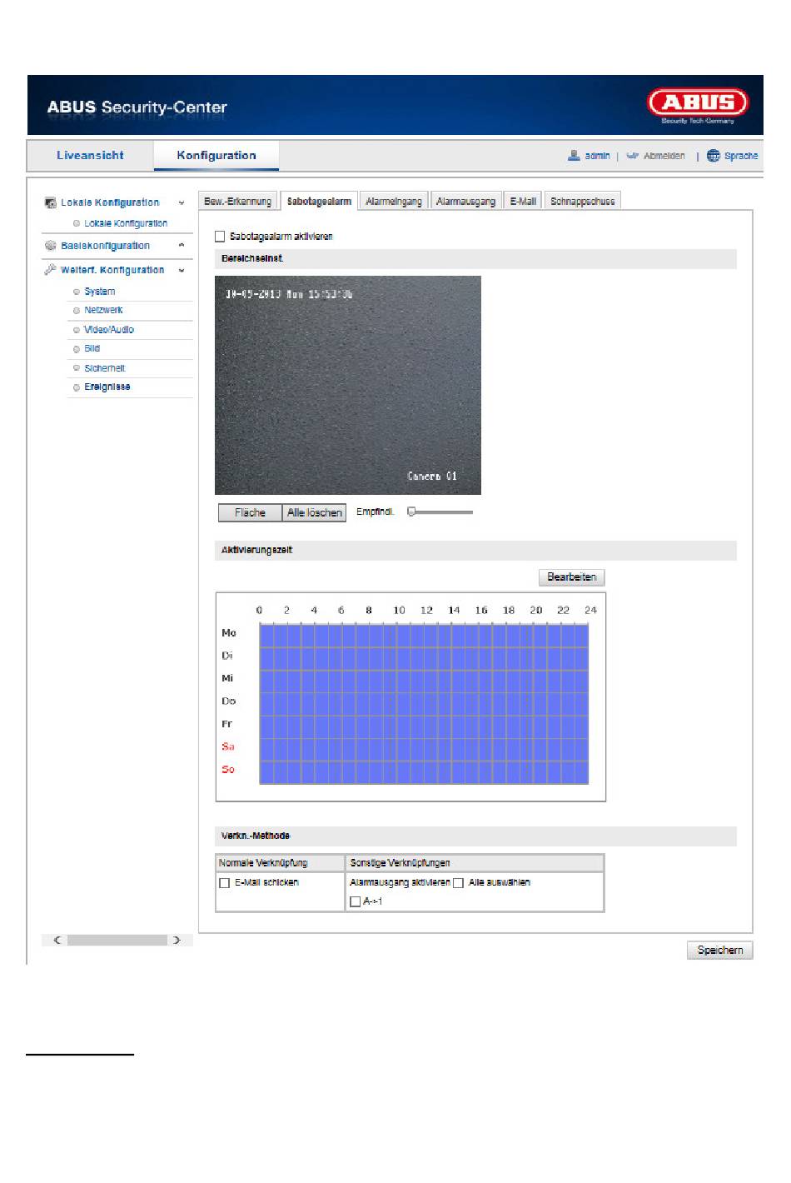Collapse the Lokale Konfiguration section arrow
Image resolution: width=791 pixels, height=1183 pixels.
[182, 203]
